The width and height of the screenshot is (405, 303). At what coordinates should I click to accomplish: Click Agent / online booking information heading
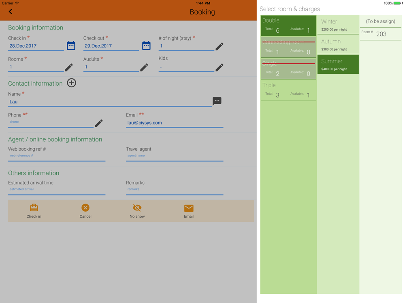pos(55,139)
